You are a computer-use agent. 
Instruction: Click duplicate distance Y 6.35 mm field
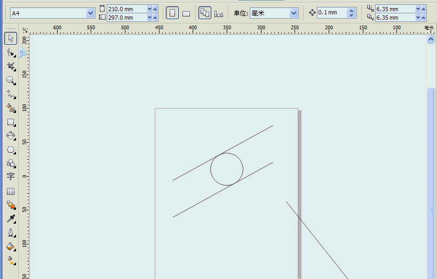[x=395, y=18]
